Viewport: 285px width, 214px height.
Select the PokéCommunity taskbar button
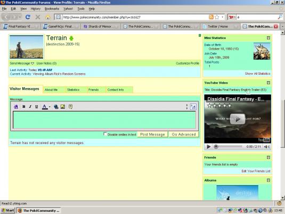point(39,211)
